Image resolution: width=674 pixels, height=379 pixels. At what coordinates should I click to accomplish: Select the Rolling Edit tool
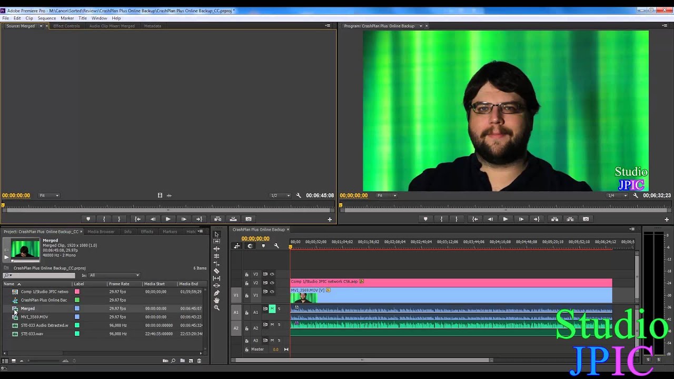pyautogui.click(x=216, y=256)
